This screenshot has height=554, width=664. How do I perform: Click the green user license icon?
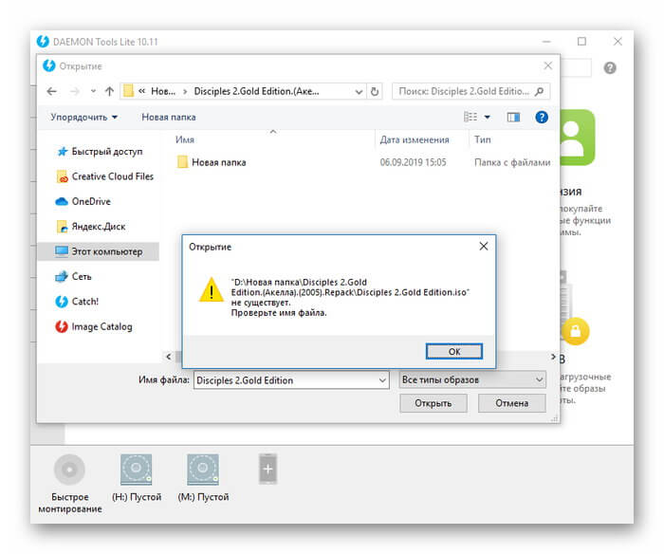[x=577, y=138]
